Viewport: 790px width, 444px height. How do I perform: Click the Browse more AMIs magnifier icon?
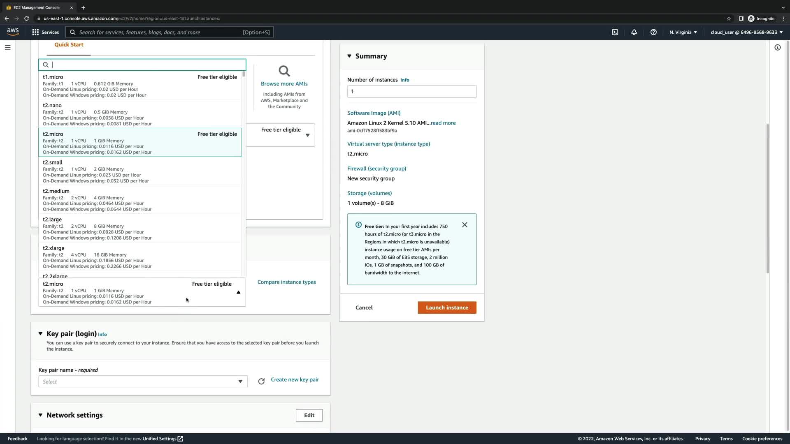(284, 71)
